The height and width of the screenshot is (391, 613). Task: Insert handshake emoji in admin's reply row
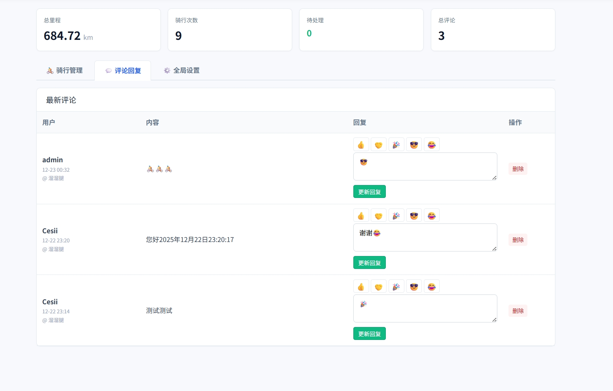pos(378,145)
